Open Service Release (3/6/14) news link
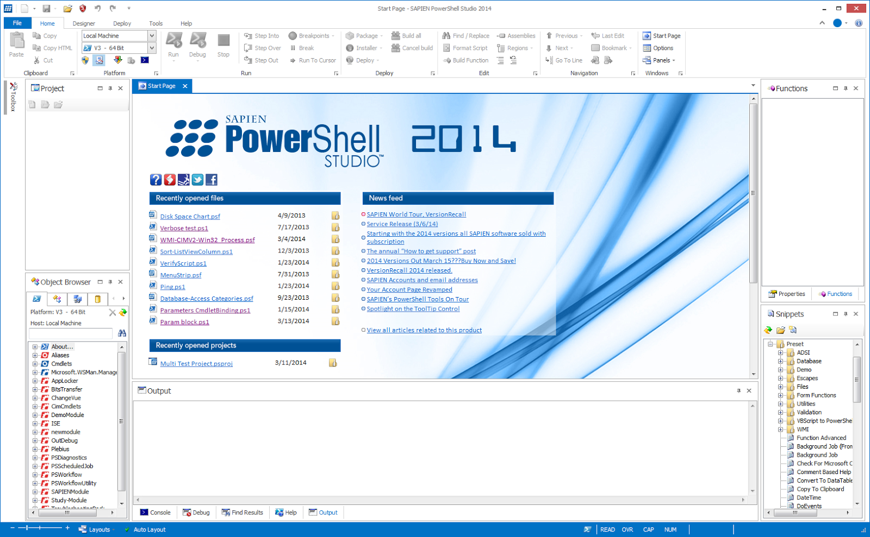Image resolution: width=870 pixels, height=537 pixels. click(x=402, y=224)
